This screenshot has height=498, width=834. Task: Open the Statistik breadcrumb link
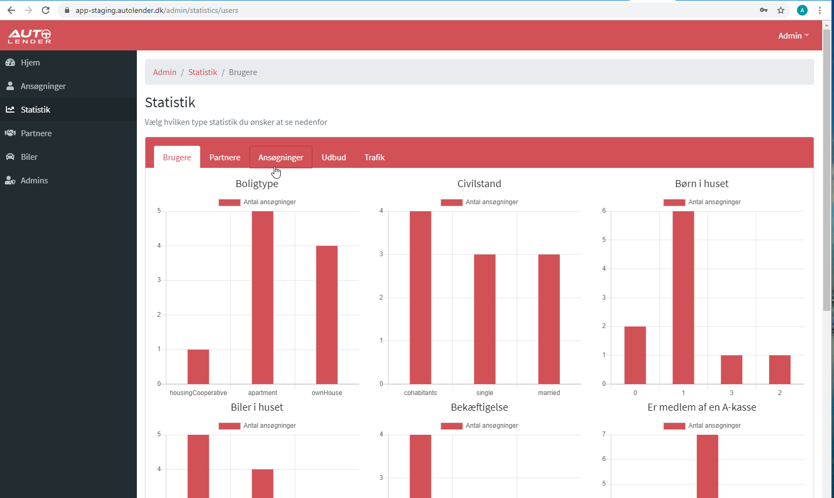[x=202, y=72]
